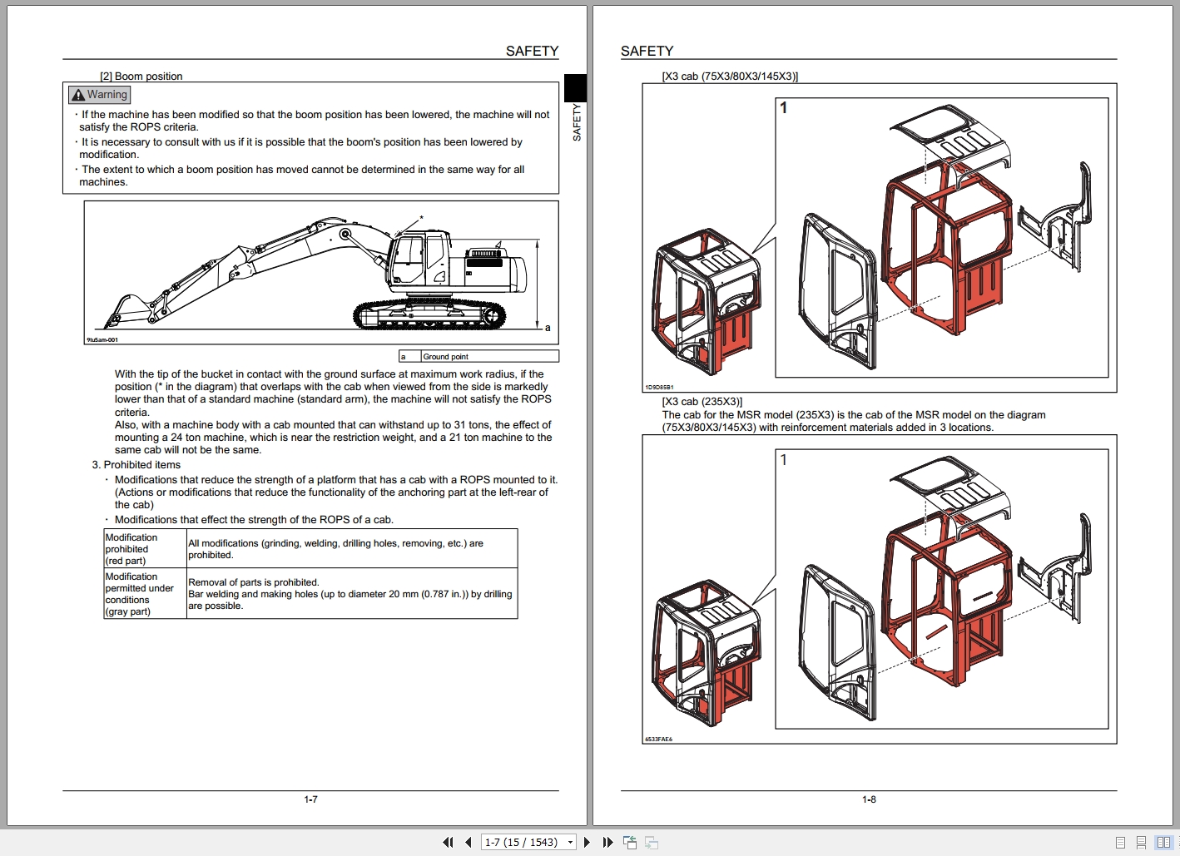This screenshot has width=1180, height=856.
Task: Jump to the first page icon
Action: pyautogui.click(x=449, y=842)
